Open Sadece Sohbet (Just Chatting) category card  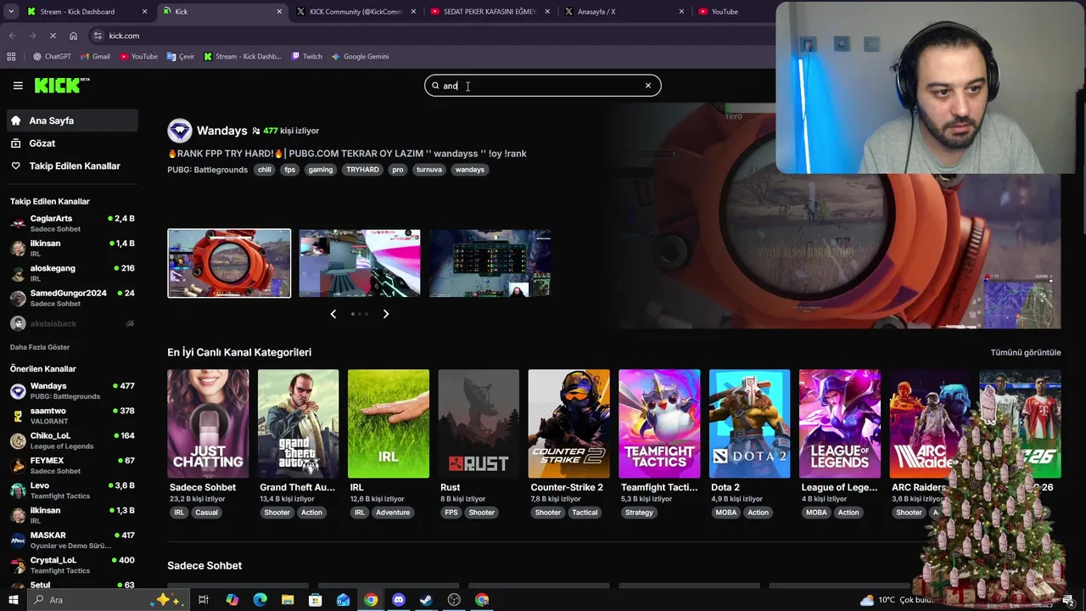click(208, 423)
